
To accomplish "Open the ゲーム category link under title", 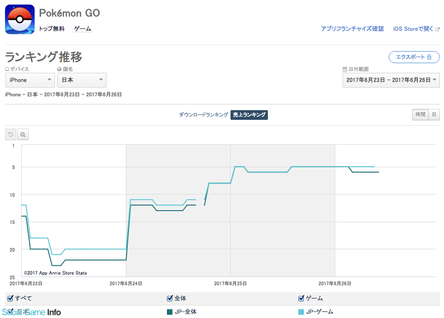I will [x=83, y=29].
